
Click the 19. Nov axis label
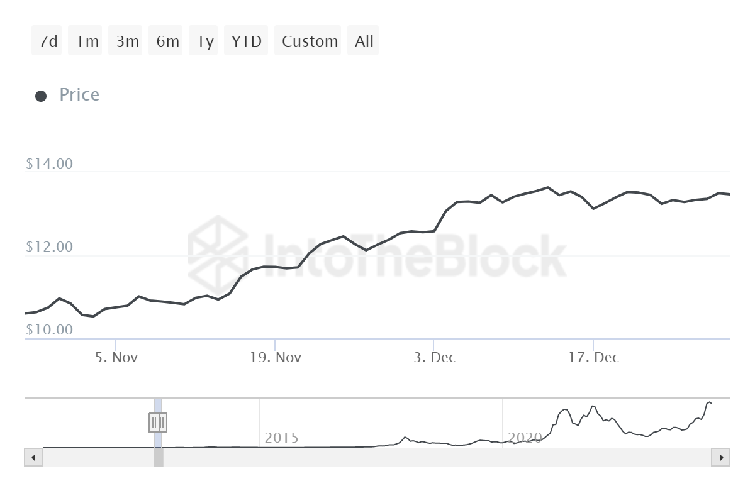pos(276,358)
